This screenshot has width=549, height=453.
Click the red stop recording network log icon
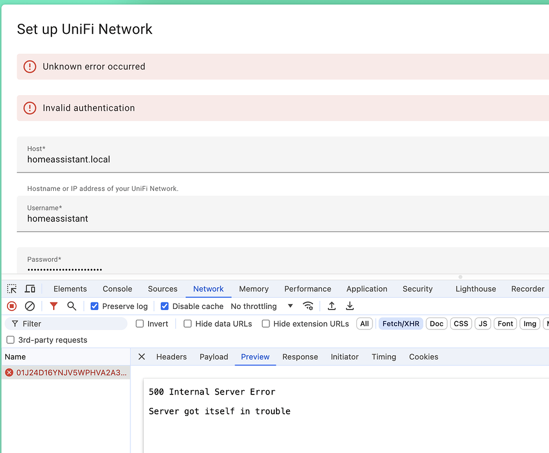tap(11, 306)
